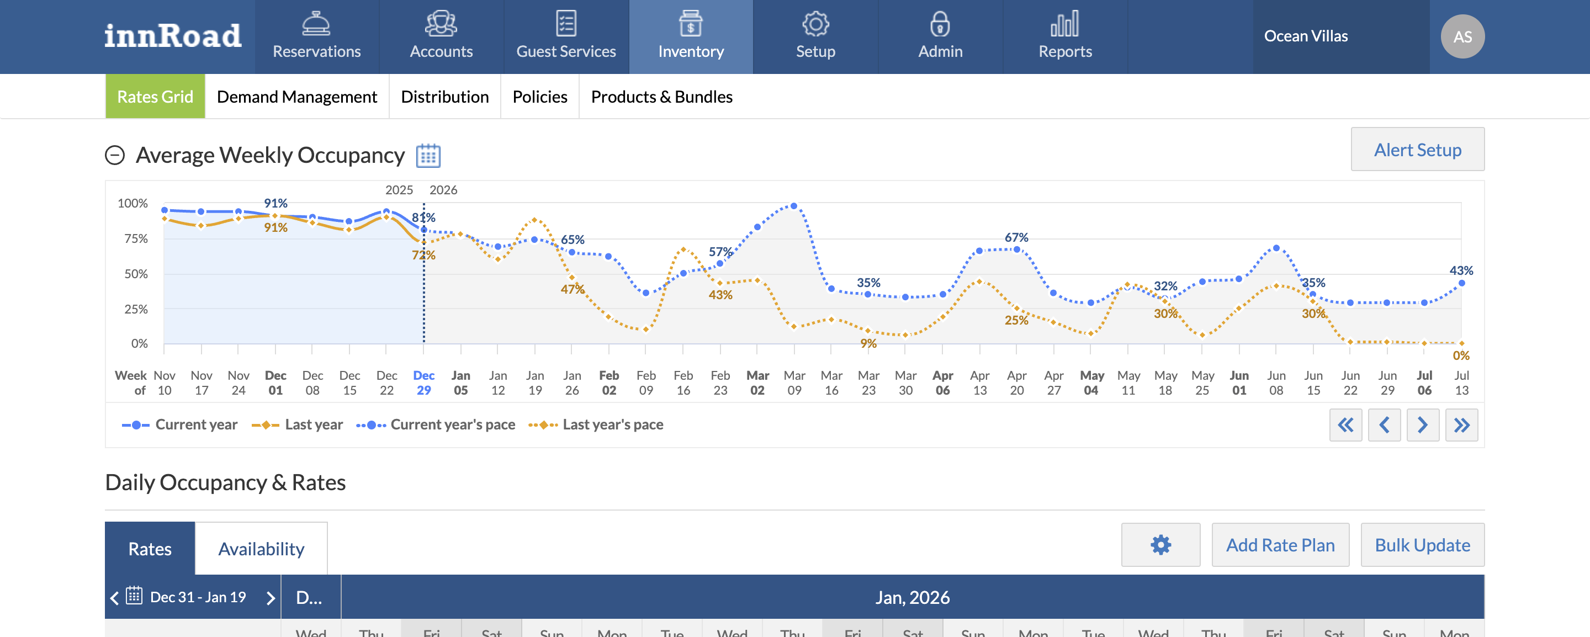Collapse the Average Weekly Occupancy chart
Image resolution: width=1590 pixels, height=637 pixels.
114,155
